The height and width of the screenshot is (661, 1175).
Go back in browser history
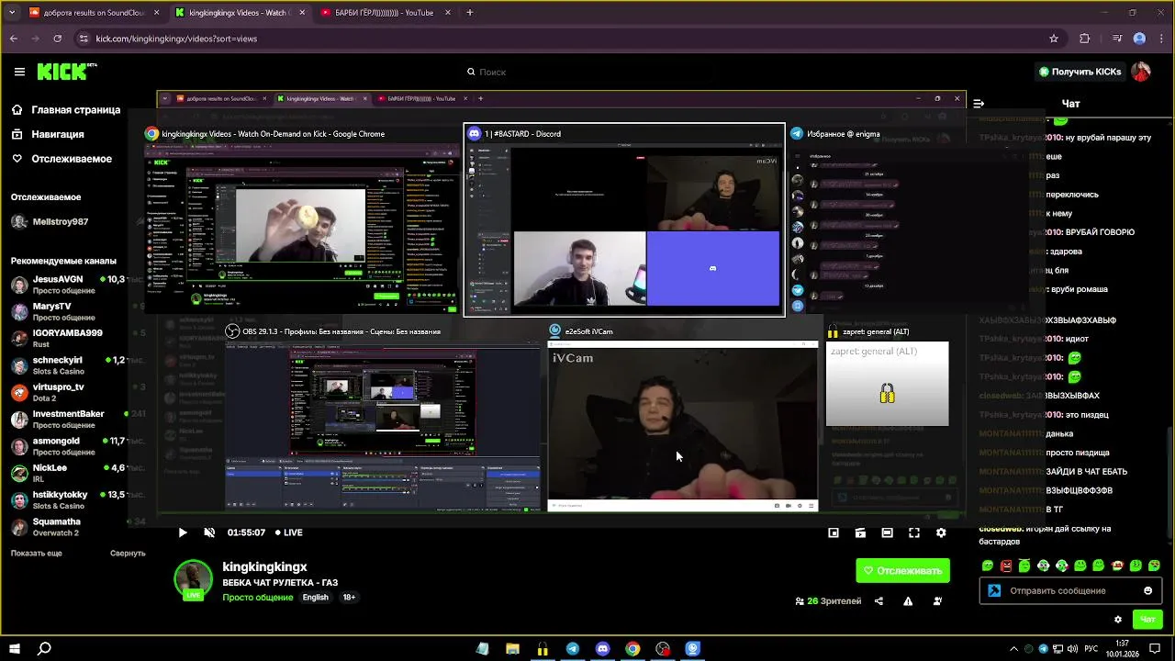(14, 39)
